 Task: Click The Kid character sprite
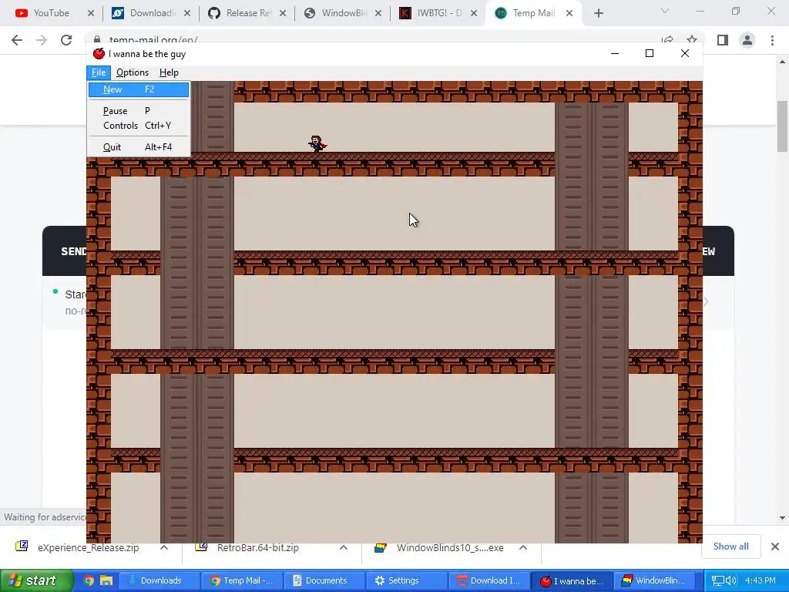click(x=317, y=143)
